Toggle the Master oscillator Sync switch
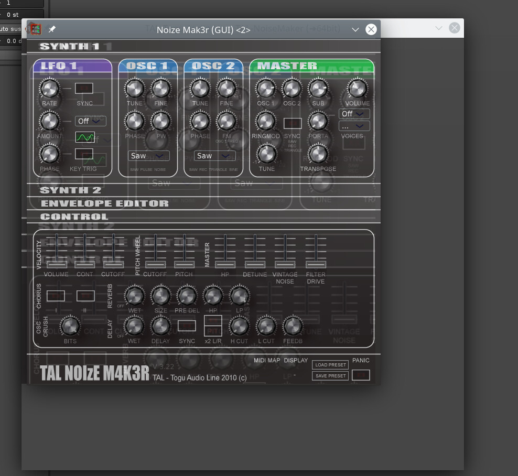 click(293, 123)
